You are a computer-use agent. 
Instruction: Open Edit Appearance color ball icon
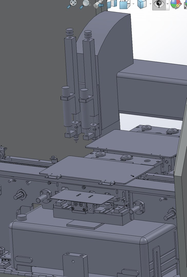[176, 4]
